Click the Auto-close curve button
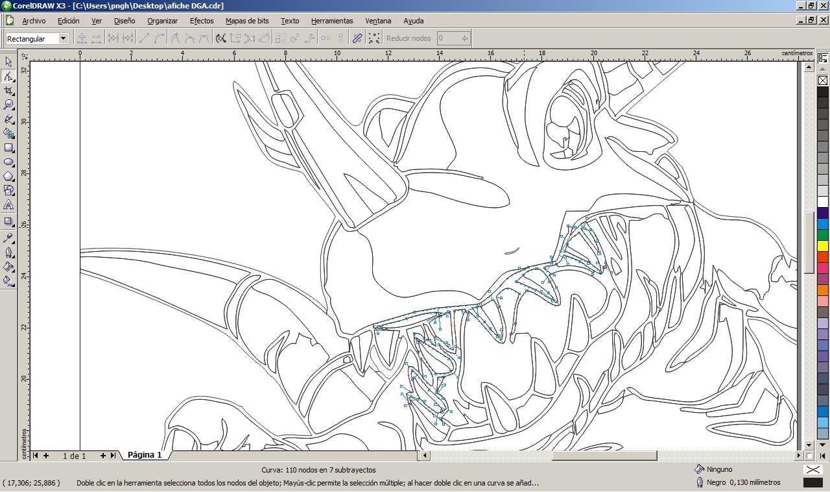Viewport: 830px width, 492px height. [x=264, y=38]
